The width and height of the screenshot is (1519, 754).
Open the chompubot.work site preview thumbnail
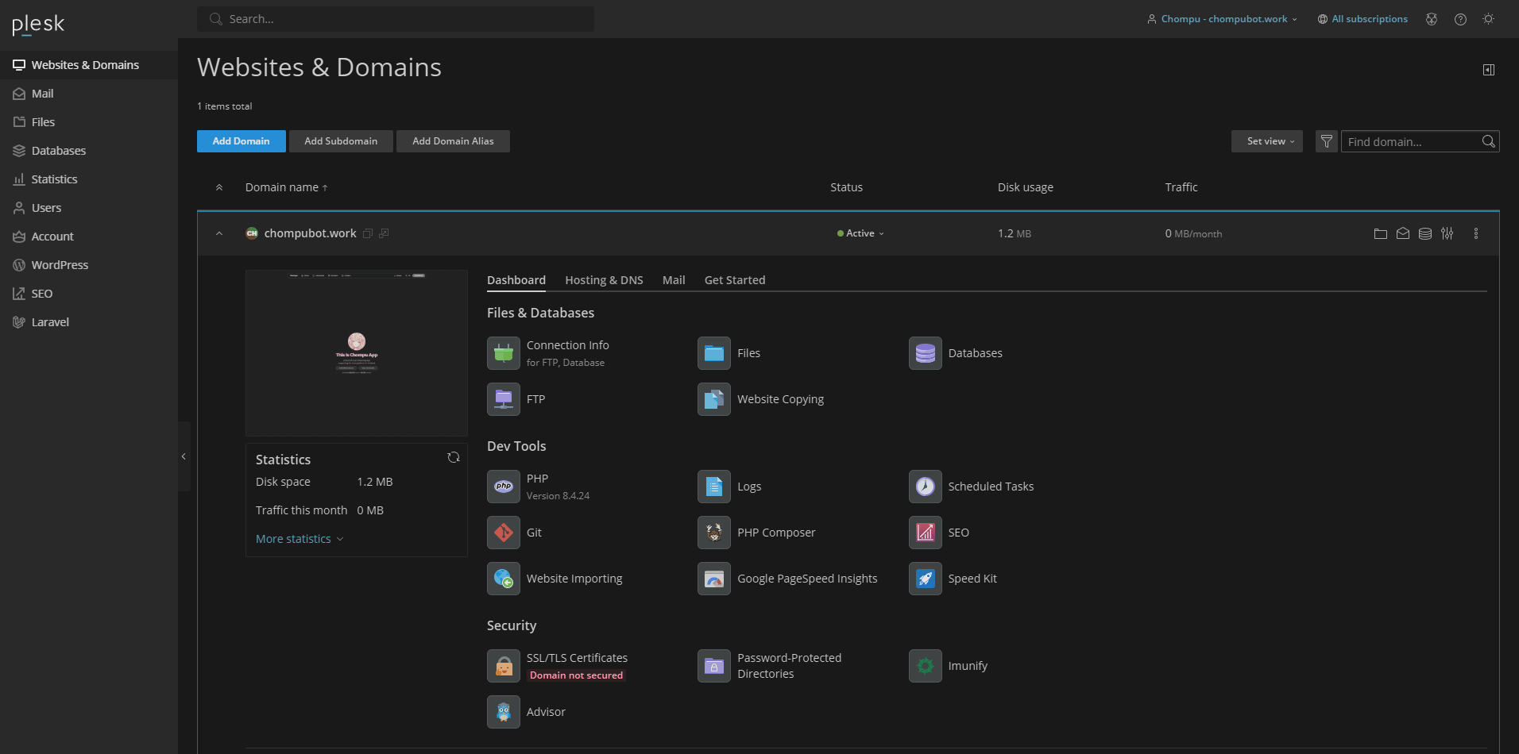(x=357, y=353)
